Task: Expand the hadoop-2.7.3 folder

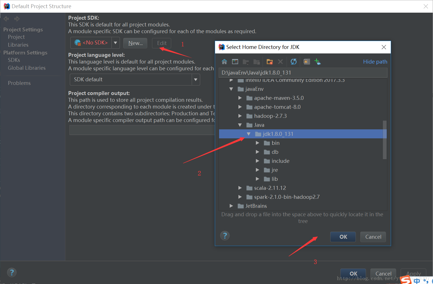Action: click(240, 116)
